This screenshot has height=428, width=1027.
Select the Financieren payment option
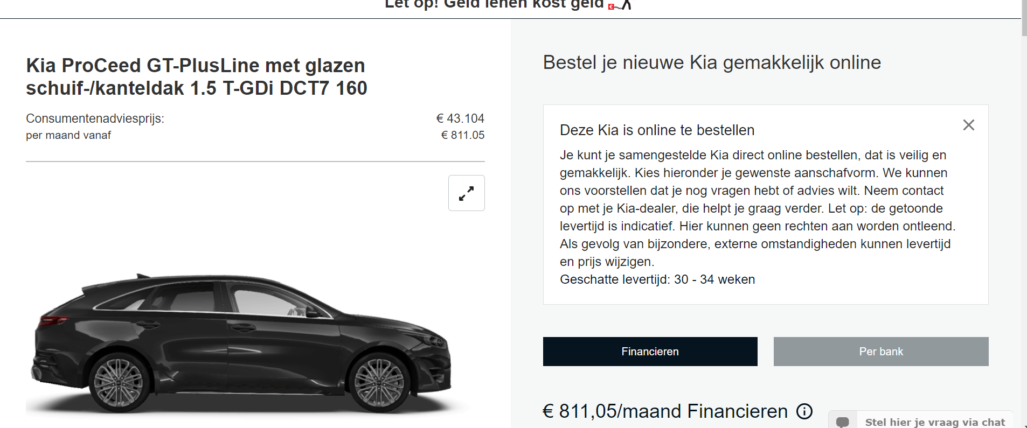click(650, 352)
